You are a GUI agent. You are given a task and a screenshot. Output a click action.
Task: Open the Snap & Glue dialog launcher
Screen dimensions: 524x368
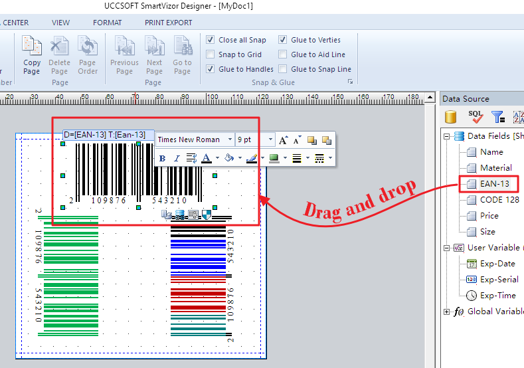350,82
